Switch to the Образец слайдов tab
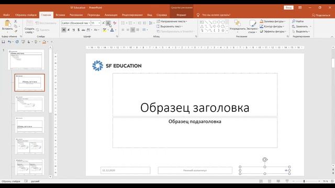This screenshot has height=188, width=335. coord(26,15)
